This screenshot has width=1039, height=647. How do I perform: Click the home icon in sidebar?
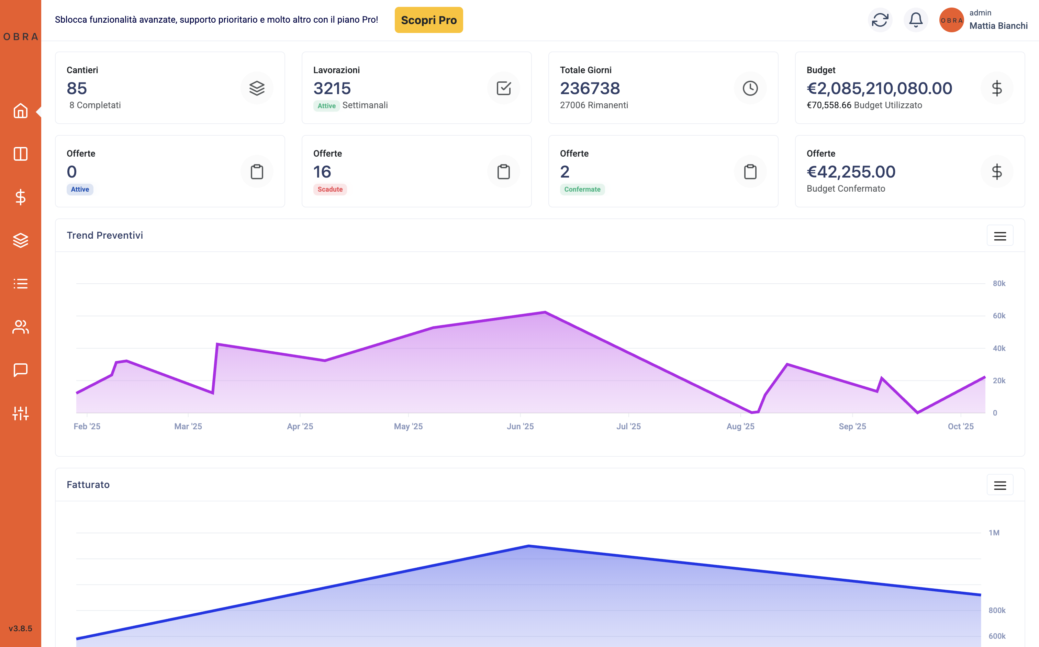pyautogui.click(x=21, y=111)
